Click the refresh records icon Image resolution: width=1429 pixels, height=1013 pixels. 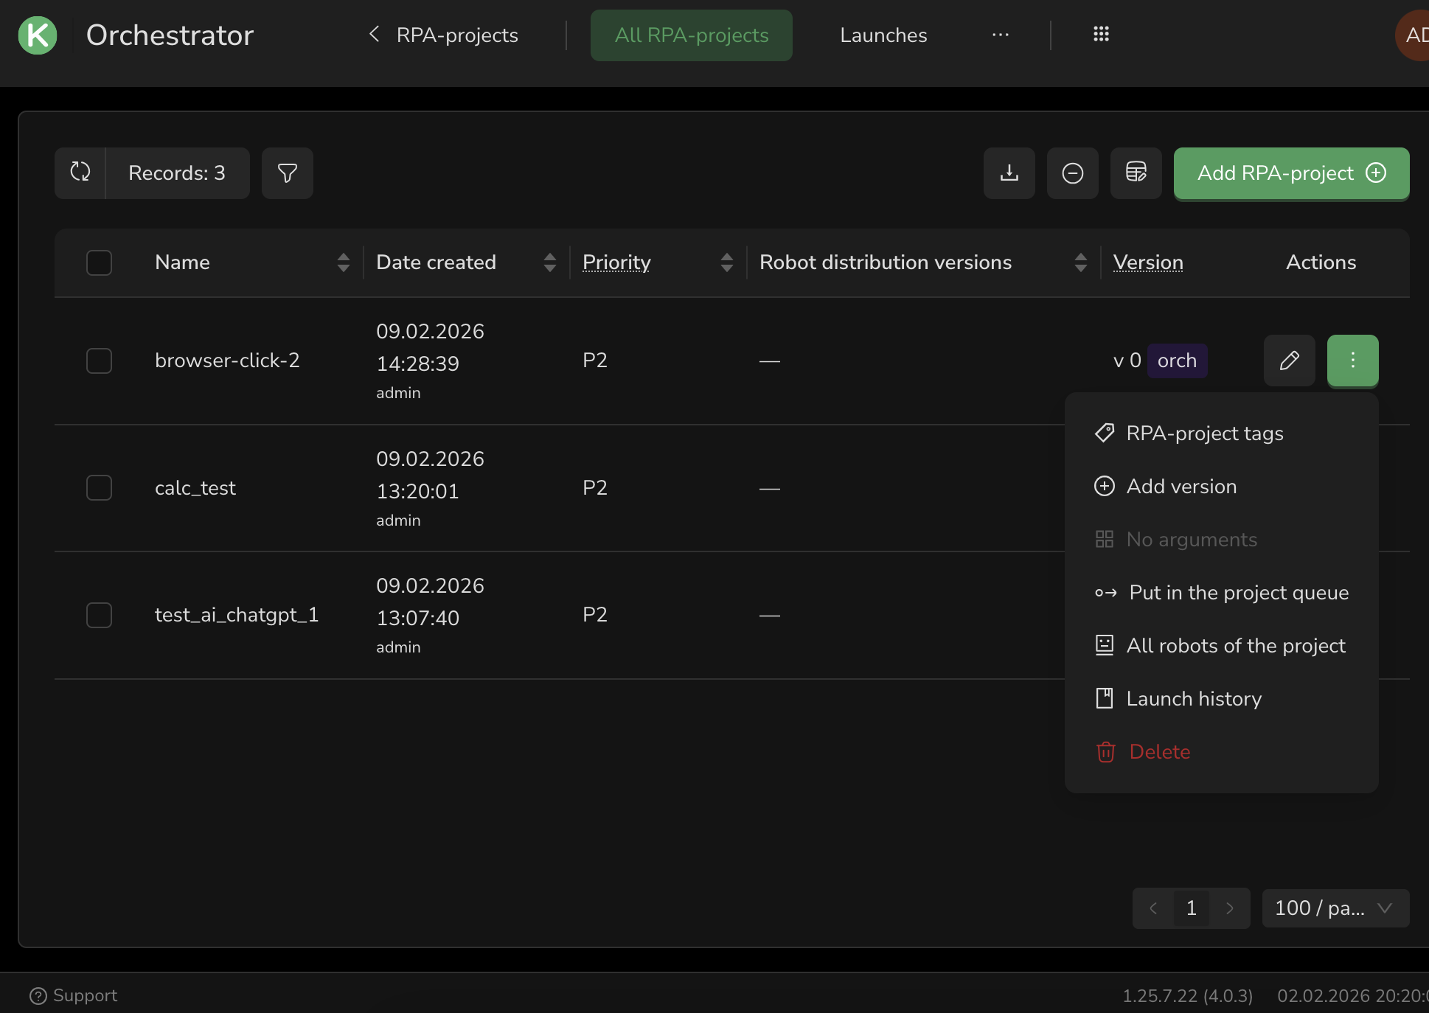pos(80,173)
